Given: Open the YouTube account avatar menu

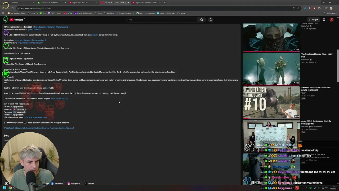Looking at the screenshot, I should [332, 20].
